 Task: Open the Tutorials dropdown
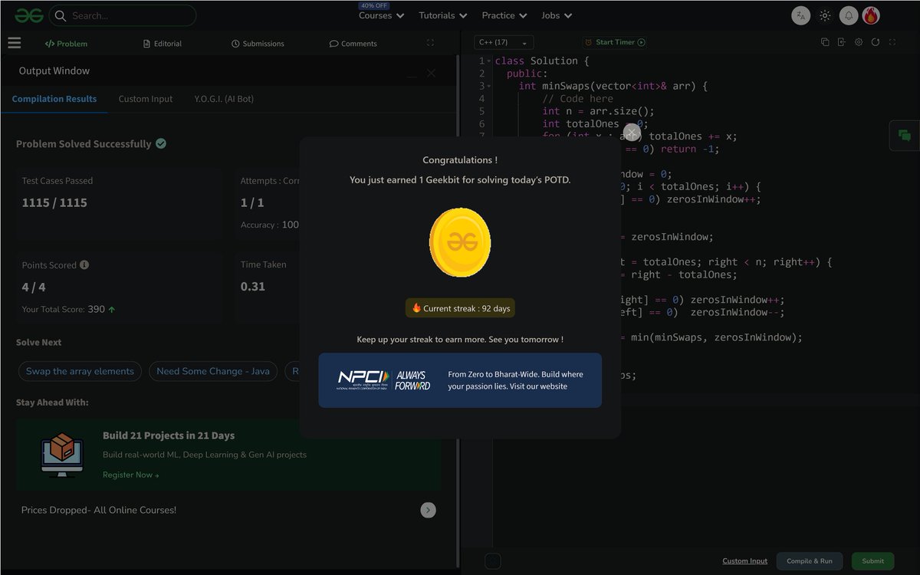click(442, 15)
